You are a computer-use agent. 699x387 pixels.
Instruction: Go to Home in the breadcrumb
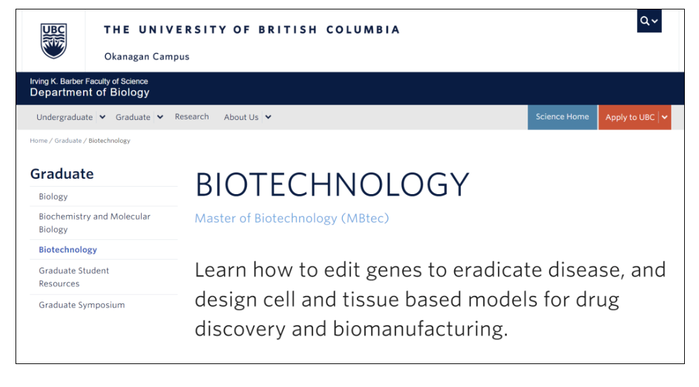click(x=38, y=141)
